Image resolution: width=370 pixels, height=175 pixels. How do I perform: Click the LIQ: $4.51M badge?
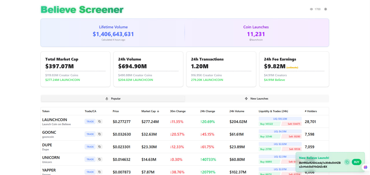[x=280, y=131]
